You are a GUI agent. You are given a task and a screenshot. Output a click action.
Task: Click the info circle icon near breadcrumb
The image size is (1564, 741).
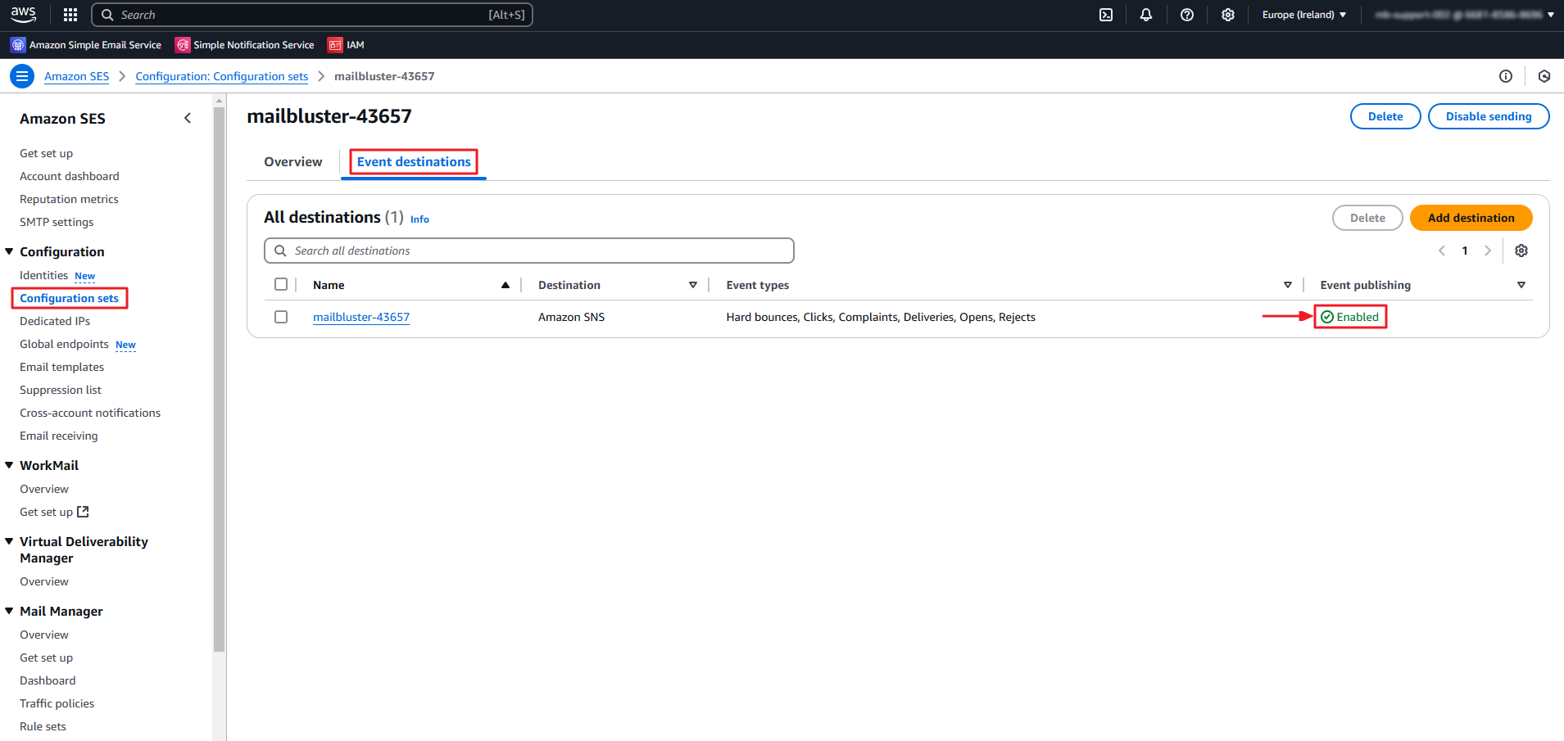click(x=1506, y=76)
